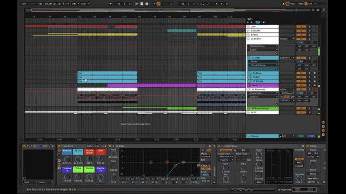Image resolution: width=346 pixels, height=194 pixels.
Task: Unfold the 6 DRUMS group track
Action: point(248,31)
